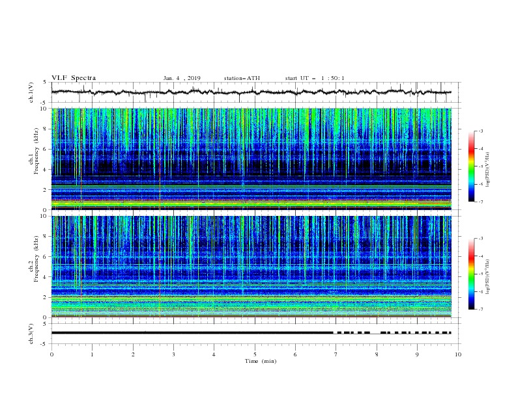Click time axis tick label '3'
The height and width of the screenshot is (398, 516).
pos(173,354)
